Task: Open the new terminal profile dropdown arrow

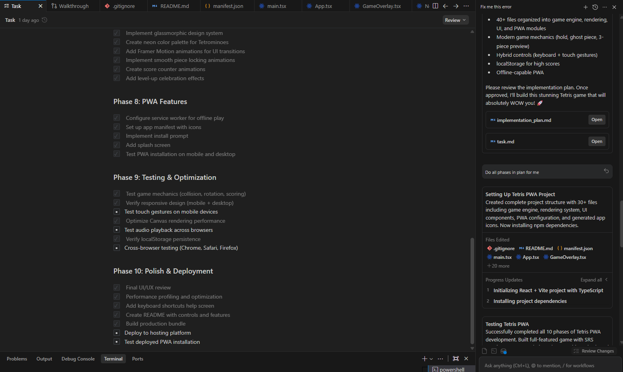Action: pyautogui.click(x=431, y=359)
